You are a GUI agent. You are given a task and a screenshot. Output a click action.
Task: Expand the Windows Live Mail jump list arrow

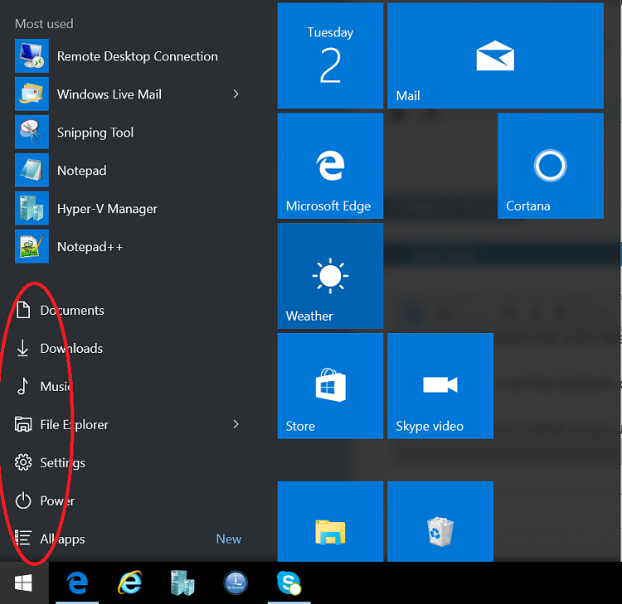point(236,94)
